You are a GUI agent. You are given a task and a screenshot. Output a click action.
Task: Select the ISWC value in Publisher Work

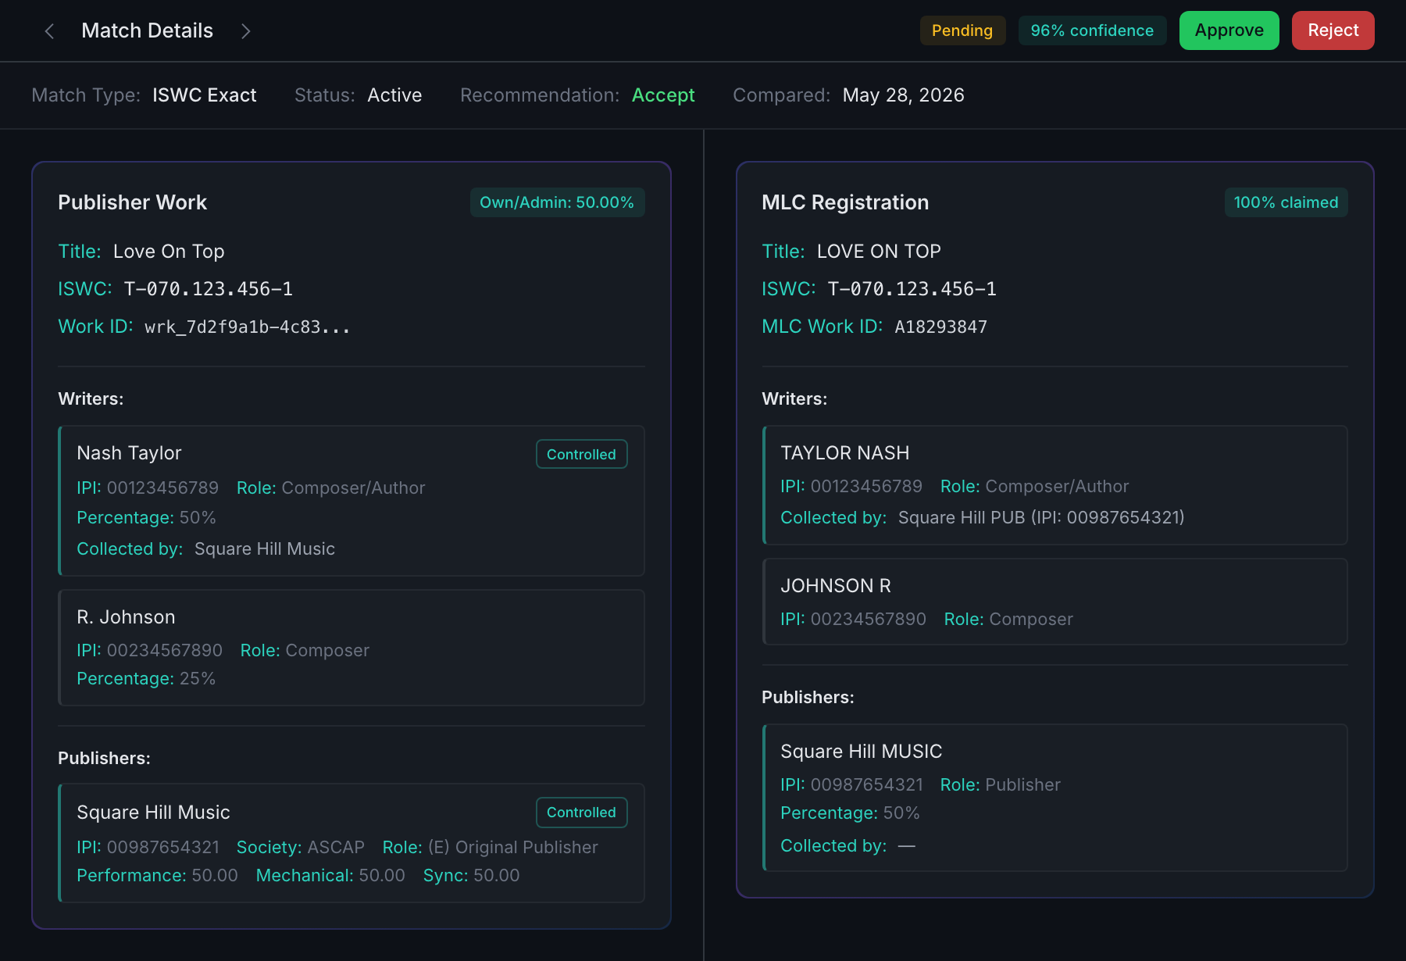(209, 289)
